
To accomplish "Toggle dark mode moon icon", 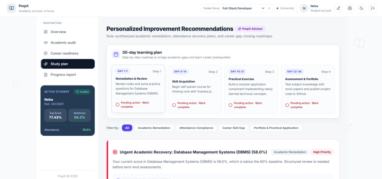I will click(x=361, y=8).
